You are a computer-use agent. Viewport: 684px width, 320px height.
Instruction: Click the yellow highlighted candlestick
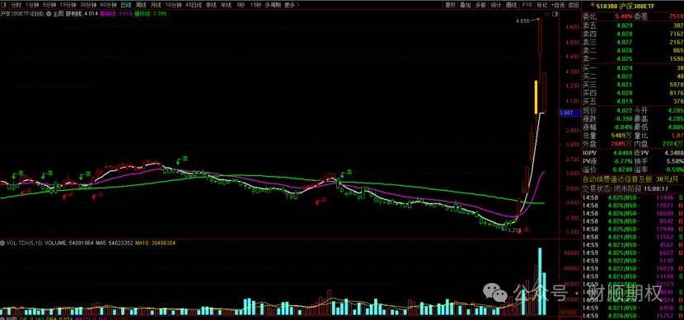point(536,96)
